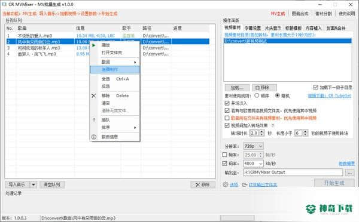This screenshot has height=222, width=359.
Task: Select row 3 可可托海的牧羊人.mp3
Action: pyautogui.click(x=107, y=48)
